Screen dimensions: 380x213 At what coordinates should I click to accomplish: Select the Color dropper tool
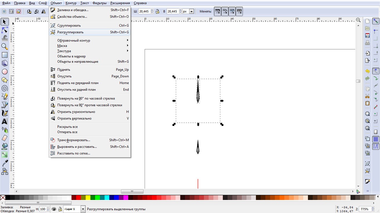[x=4, y=163]
